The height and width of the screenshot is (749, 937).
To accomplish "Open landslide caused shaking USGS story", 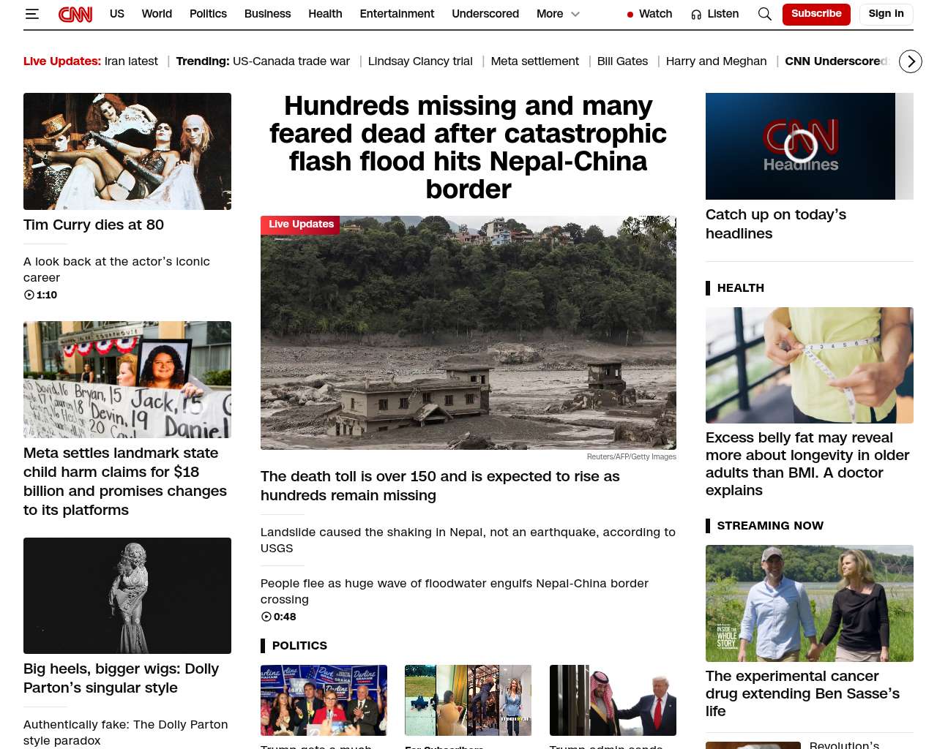I will click(x=468, y=540).
